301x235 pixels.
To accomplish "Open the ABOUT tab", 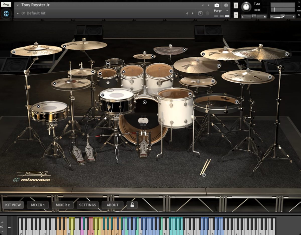I will pyautogui.click(x=112, y=205).
